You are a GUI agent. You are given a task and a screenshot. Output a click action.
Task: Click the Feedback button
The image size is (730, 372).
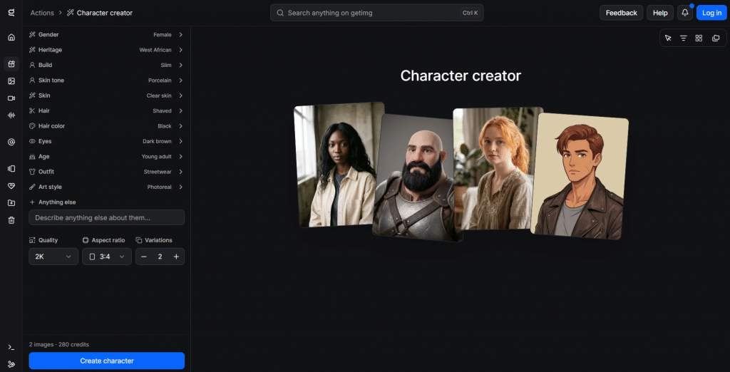click(621, 13)
